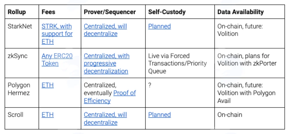Open StarkNet's "Centralized, will decentralize" link
291x134 pixels.
[x=105, y=30]
